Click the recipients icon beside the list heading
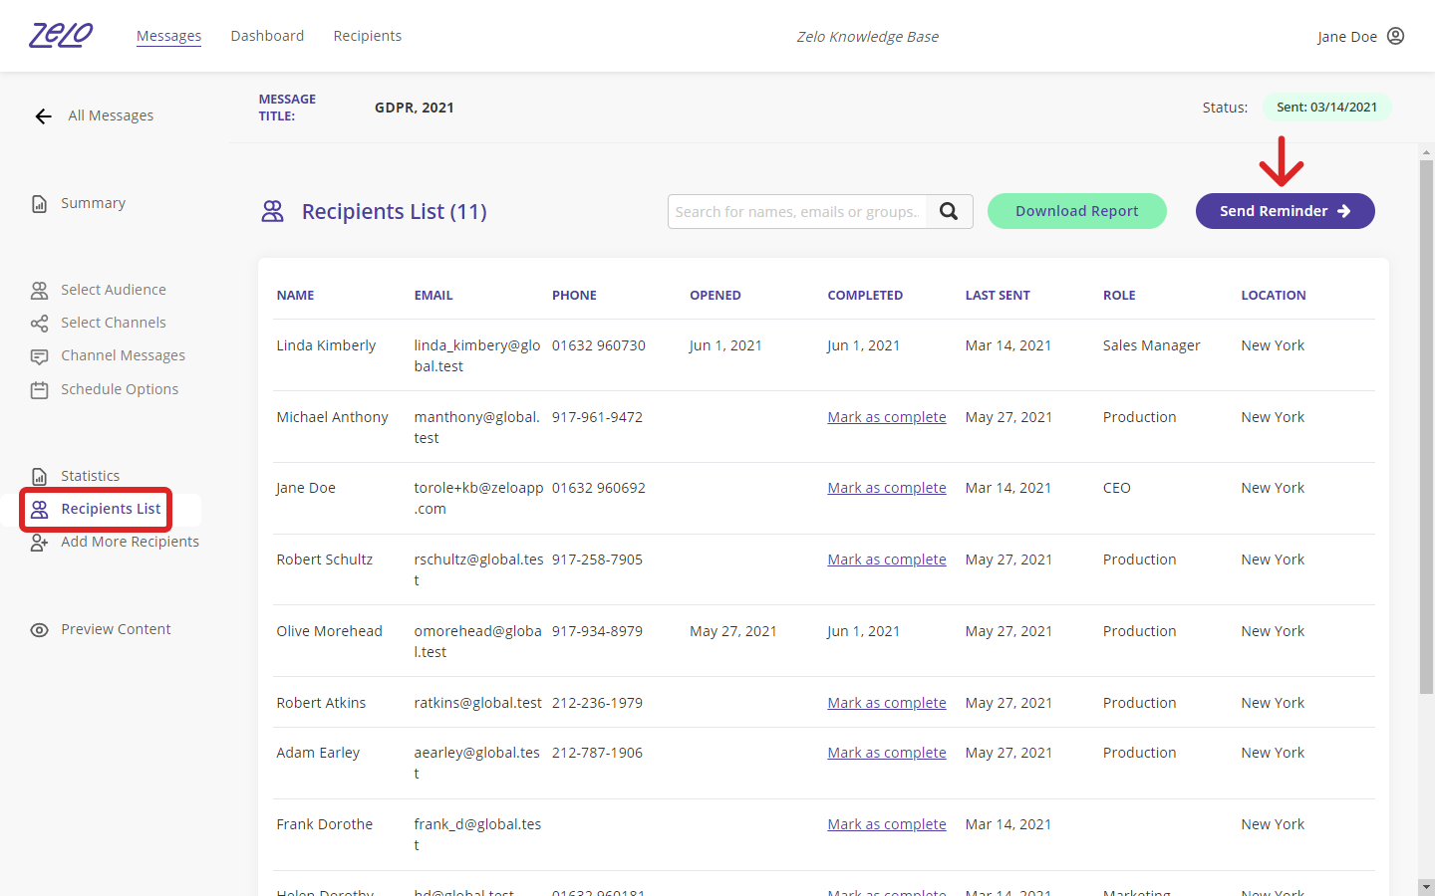The height and width of the screenshot is (896, 1435). point(272,211)
